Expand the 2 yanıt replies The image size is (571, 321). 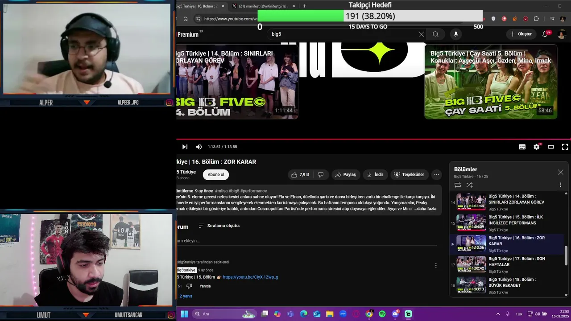[186, 296]
